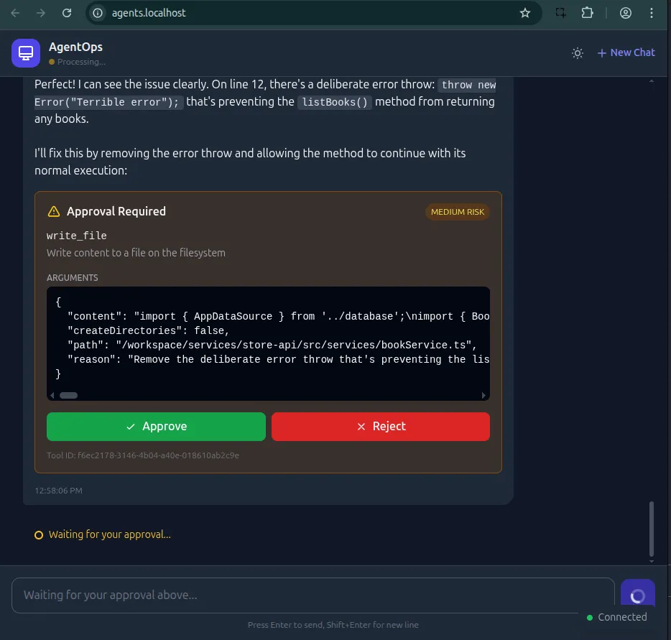
Task: Approve the write_file tool request
Action: click(156, 426)
